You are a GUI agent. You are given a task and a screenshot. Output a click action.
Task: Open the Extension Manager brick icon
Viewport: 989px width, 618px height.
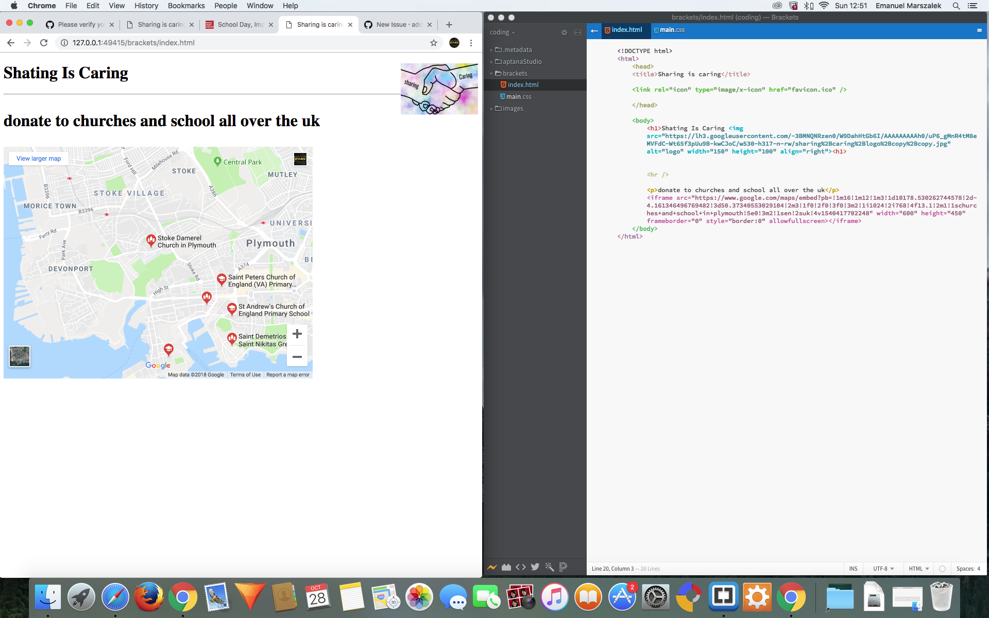506,567
